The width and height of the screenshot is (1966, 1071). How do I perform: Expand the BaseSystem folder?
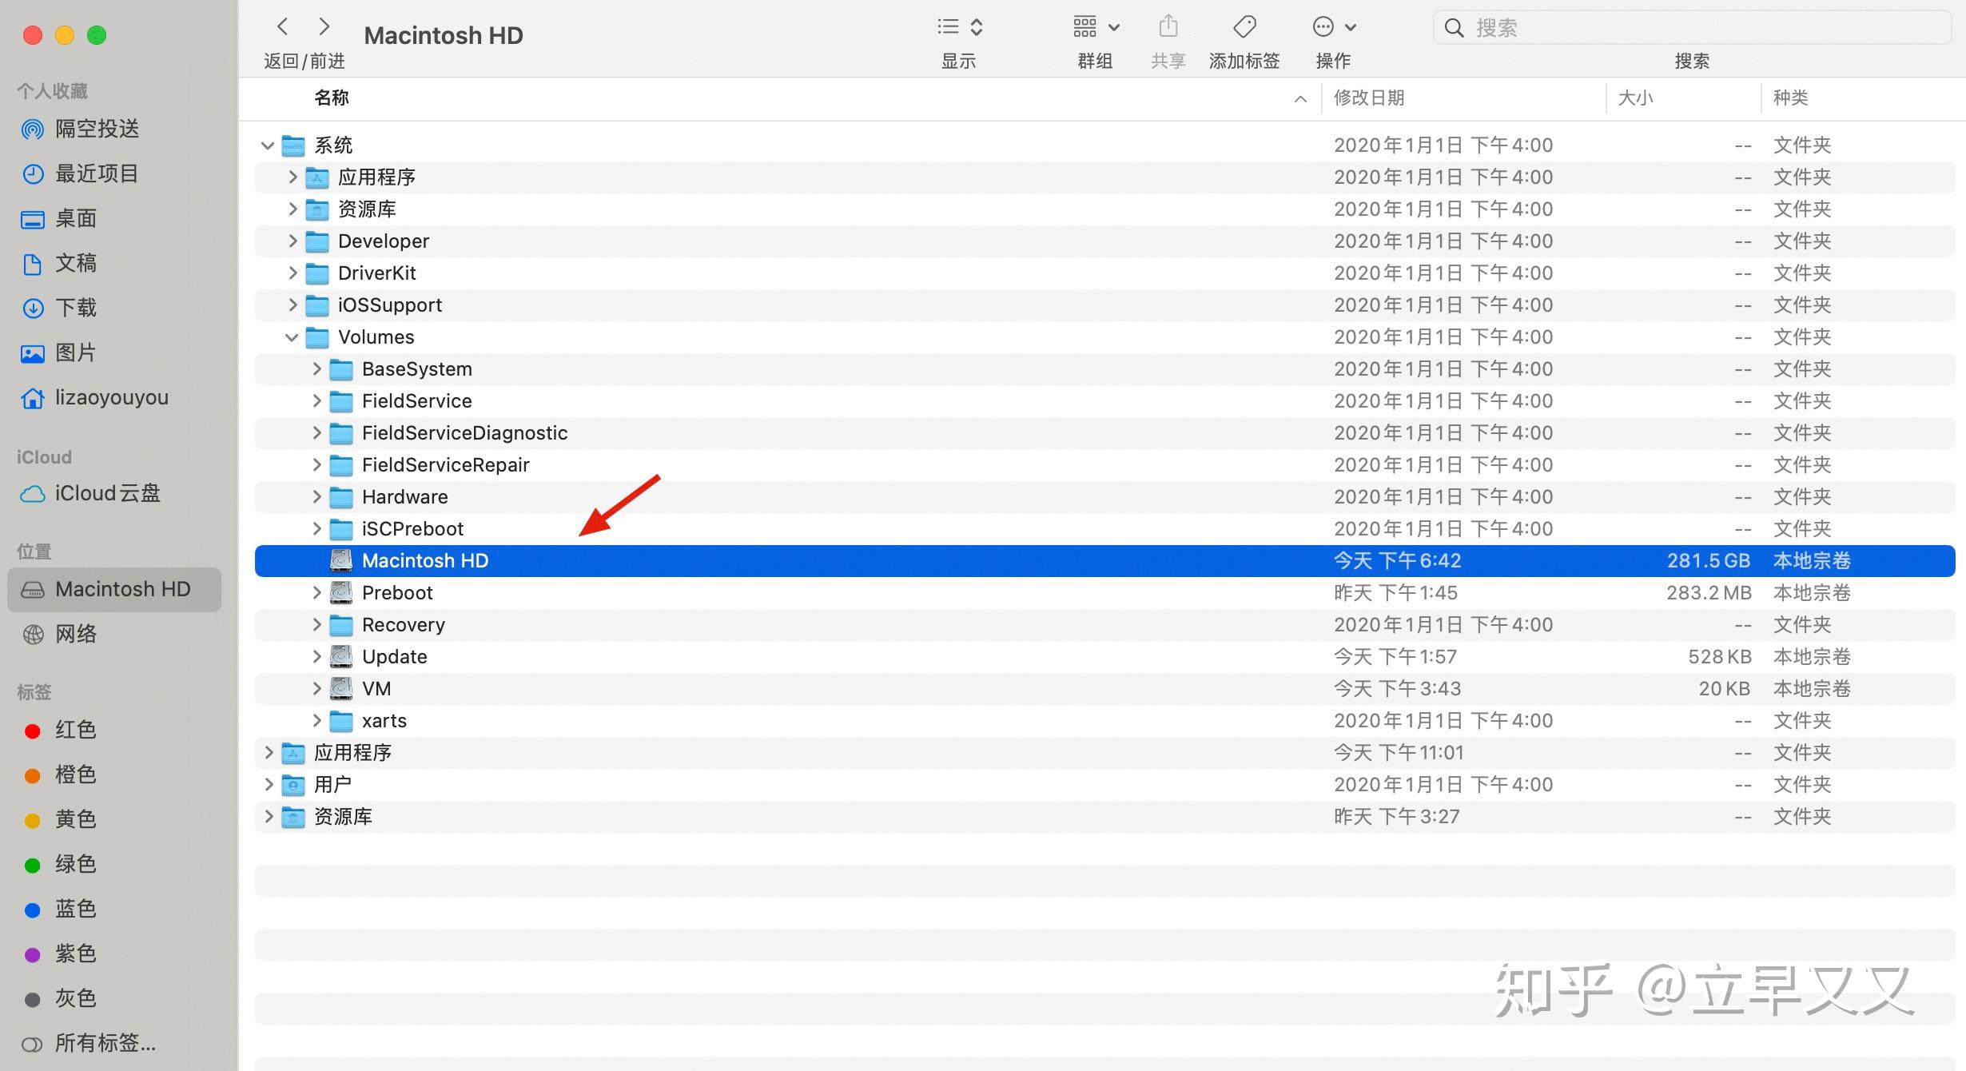tap(316, 368)
